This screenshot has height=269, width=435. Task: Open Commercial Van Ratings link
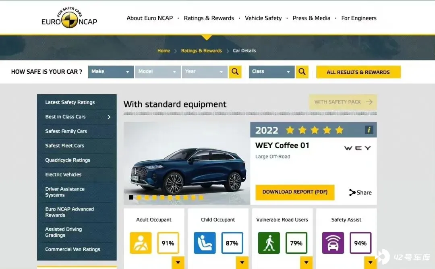[72, 249]
